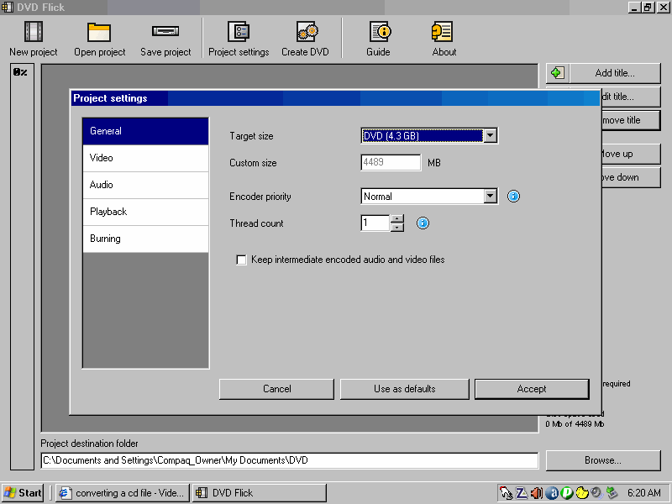Click the green plus Add title icon
The height and width of the screenshot is (504, 672).
(x=557, y=73)
